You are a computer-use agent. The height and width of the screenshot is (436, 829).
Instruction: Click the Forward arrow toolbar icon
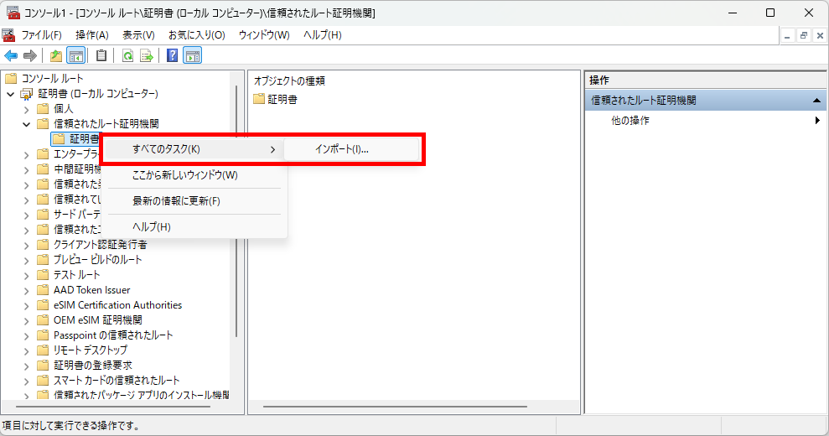coord(30,55)
